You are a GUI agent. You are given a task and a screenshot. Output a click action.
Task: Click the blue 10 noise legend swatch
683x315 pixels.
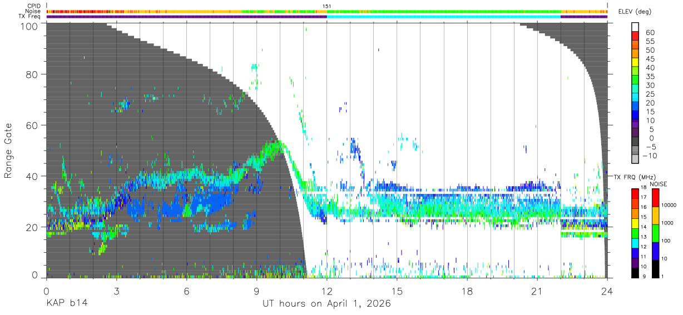(656, 251)
